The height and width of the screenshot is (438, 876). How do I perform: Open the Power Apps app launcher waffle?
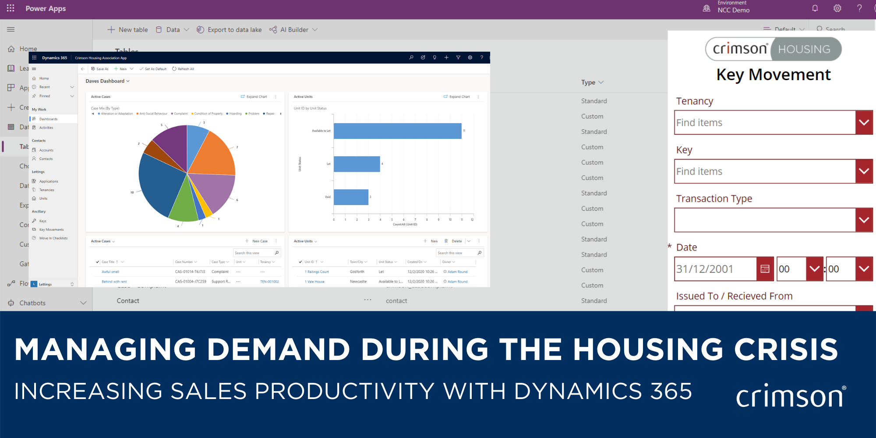point(11,8)
